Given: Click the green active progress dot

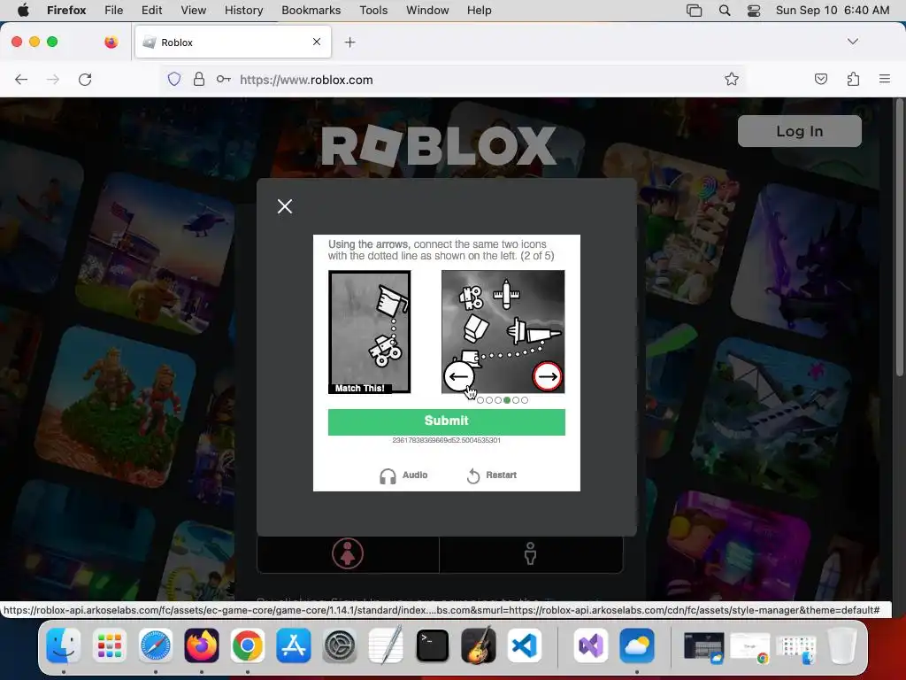Looking at the screenshot, I should point(507,400).
